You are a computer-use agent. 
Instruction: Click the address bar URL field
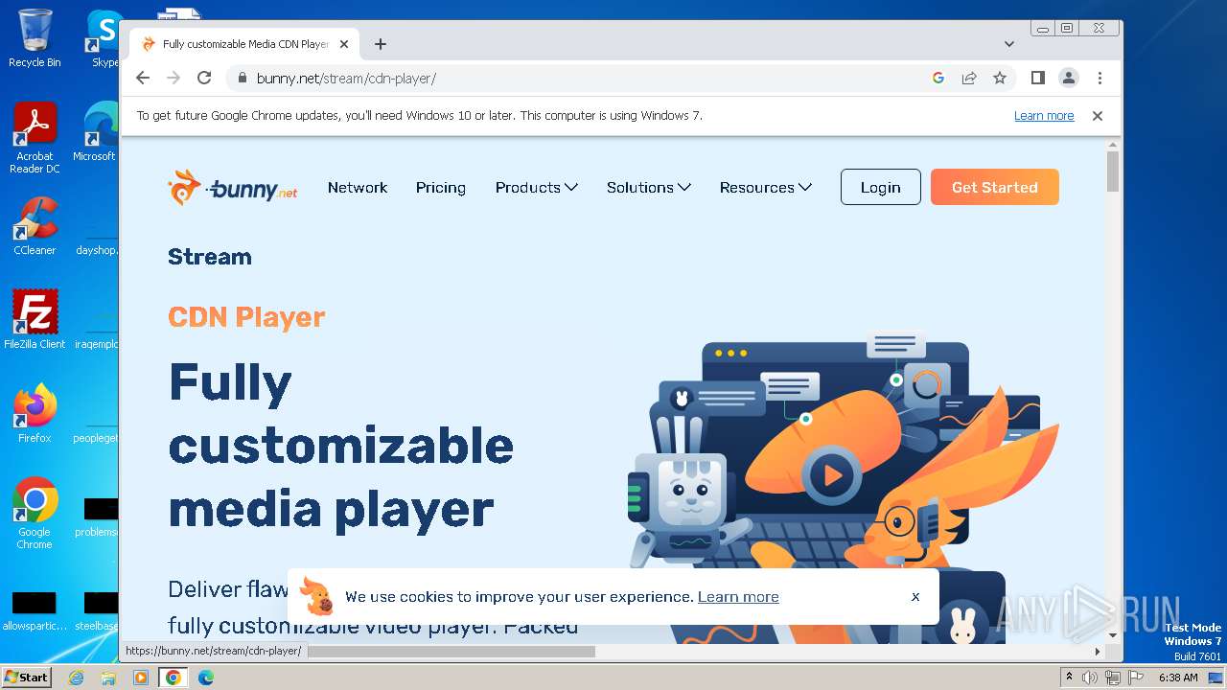575,79
